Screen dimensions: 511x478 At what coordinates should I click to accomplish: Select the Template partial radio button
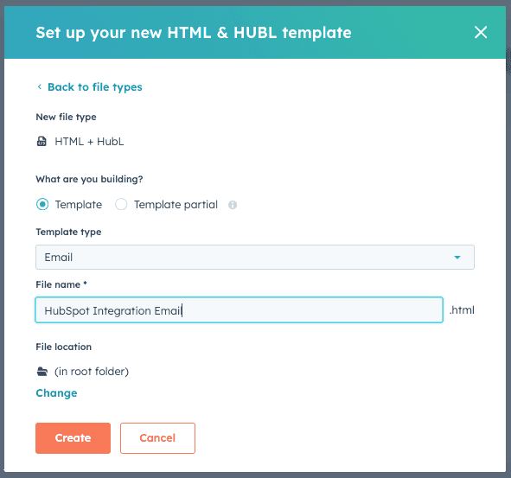[x=121, y=204]
